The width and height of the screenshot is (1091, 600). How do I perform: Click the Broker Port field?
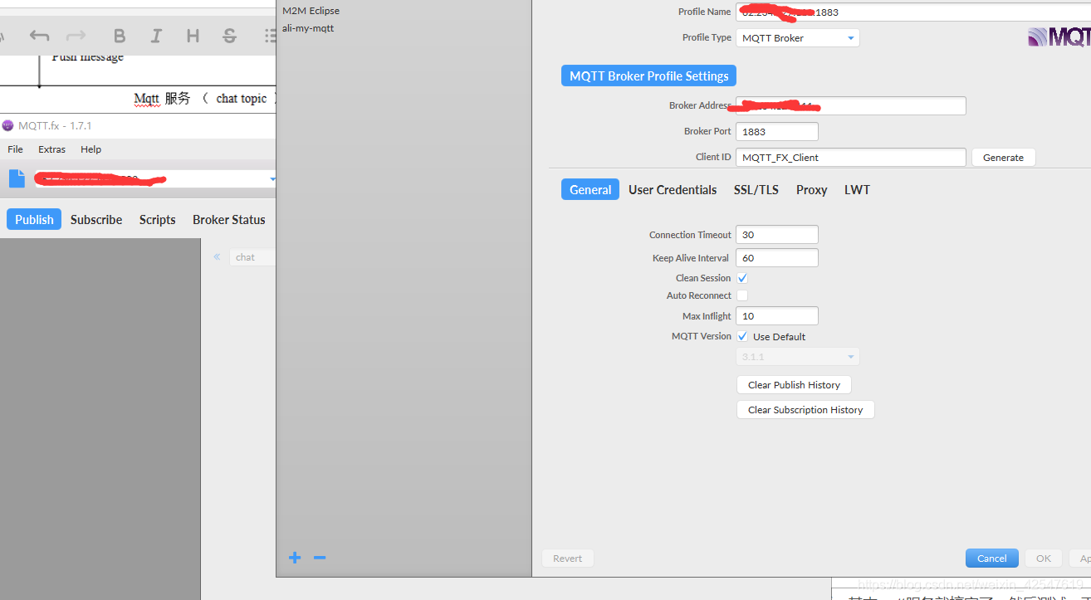point(777,131)
